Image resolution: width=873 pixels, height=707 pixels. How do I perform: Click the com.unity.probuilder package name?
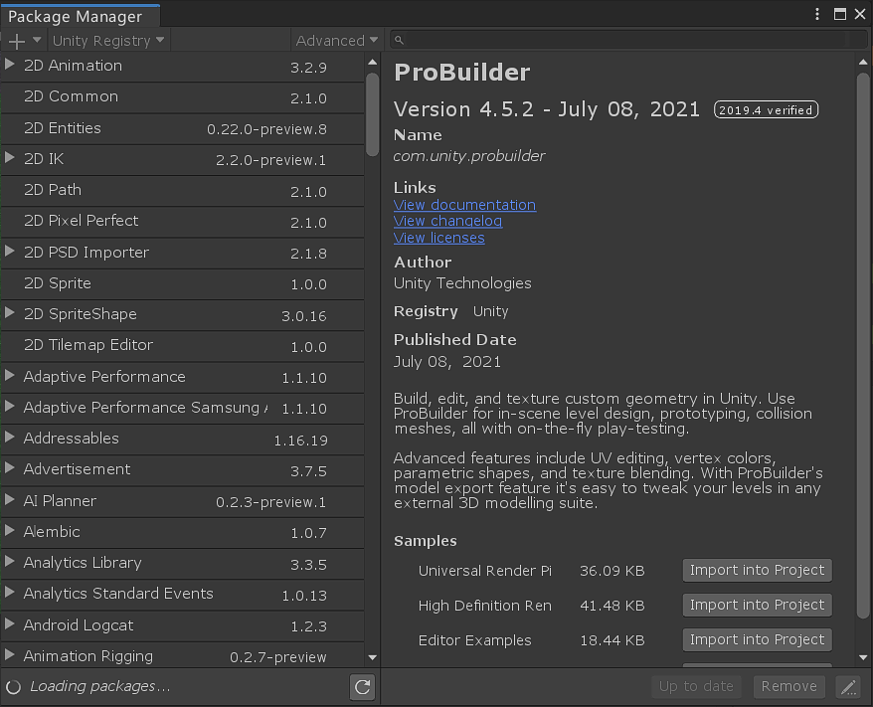(468, 156)
